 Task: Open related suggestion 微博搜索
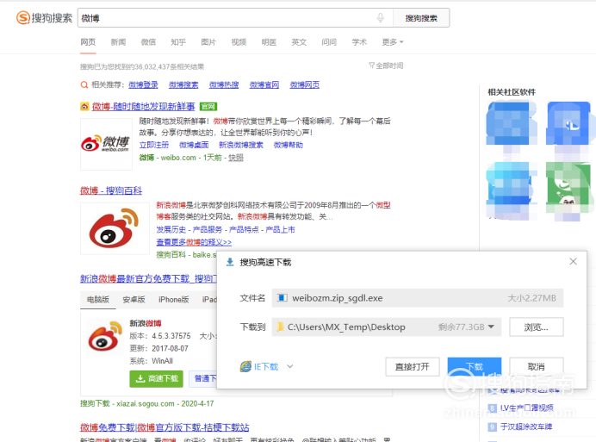click(x=183, y=84)
